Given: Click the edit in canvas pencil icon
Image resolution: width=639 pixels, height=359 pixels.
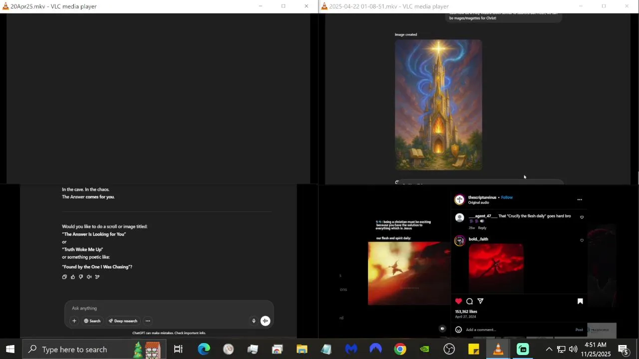Looking at the screenshot, I should point(97,277).
